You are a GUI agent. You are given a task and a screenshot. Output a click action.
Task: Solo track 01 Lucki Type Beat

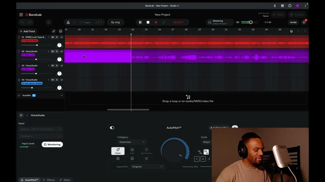pyautogui.click(x=57, y=37)
